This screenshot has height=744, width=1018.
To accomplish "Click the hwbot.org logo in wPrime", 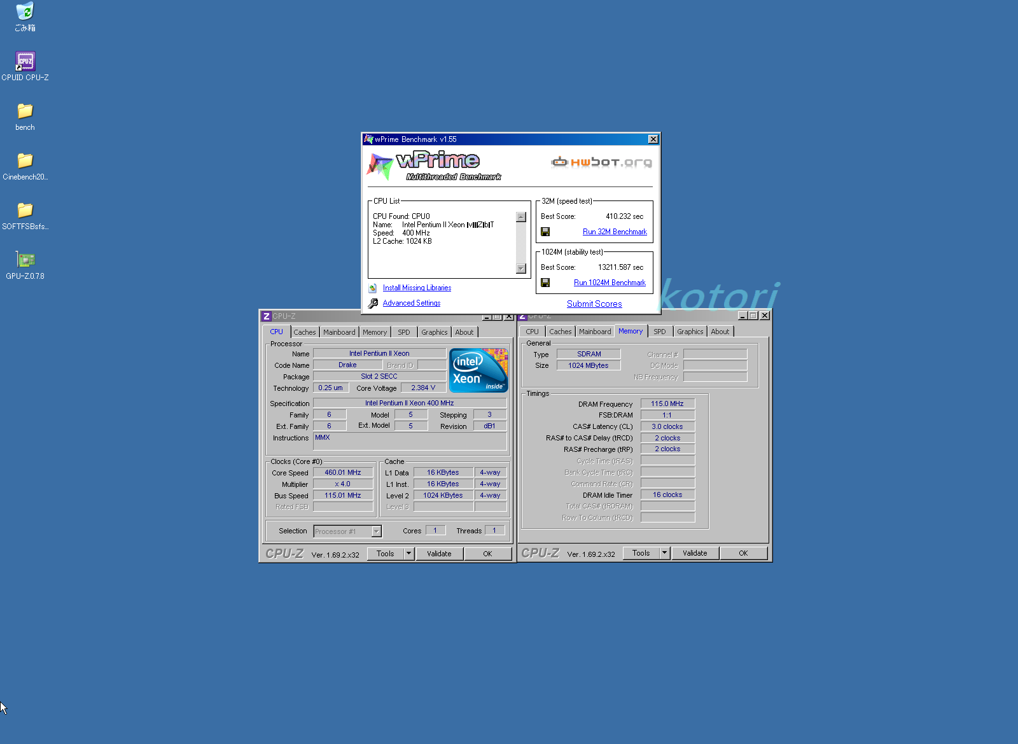I will pyautogui.click(x=601, y=162).
